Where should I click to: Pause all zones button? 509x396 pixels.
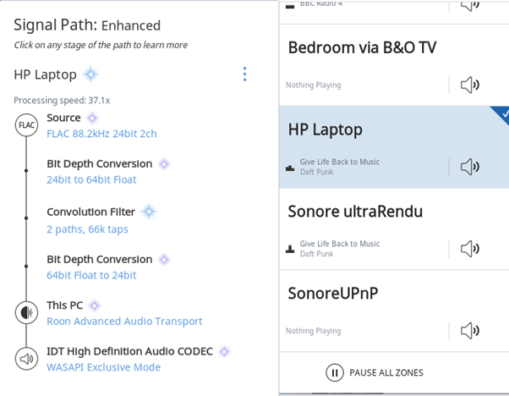point(375,372)
